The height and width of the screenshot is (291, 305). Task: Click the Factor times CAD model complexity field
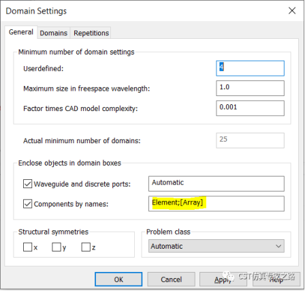250,108
